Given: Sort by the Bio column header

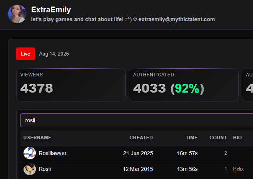Looking at the screenshot, I should point(237,137).
